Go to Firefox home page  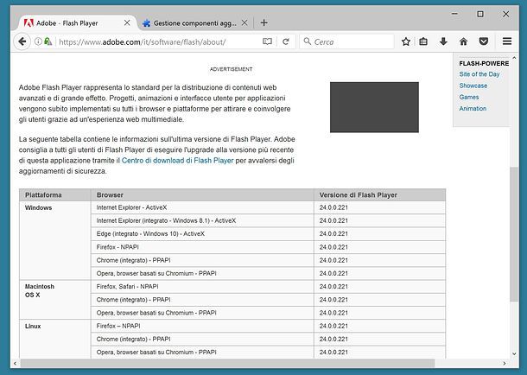tap(463, 41)
